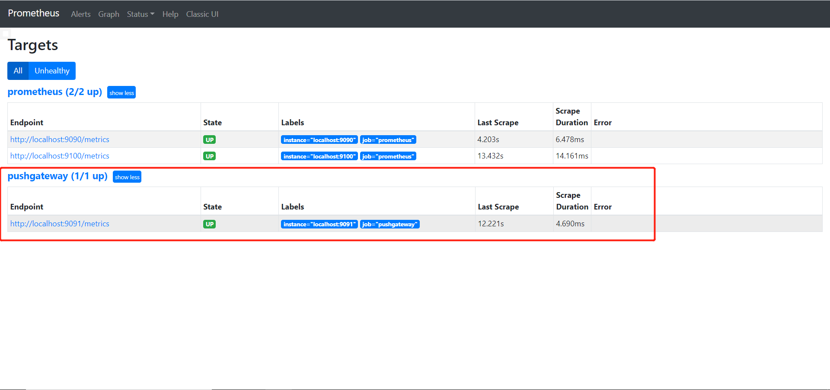Open pushgateway (1/1 up) group heading

57,176
